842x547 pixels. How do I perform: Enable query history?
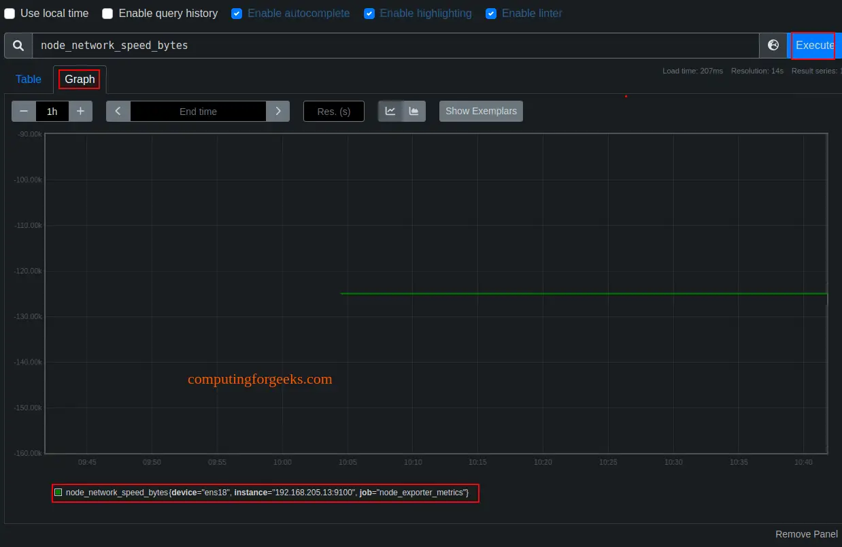click(x=105, y=13)
